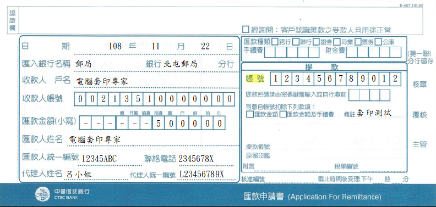Click the phone number field 2345678X

pyautogui.click(x=196, y=159)
